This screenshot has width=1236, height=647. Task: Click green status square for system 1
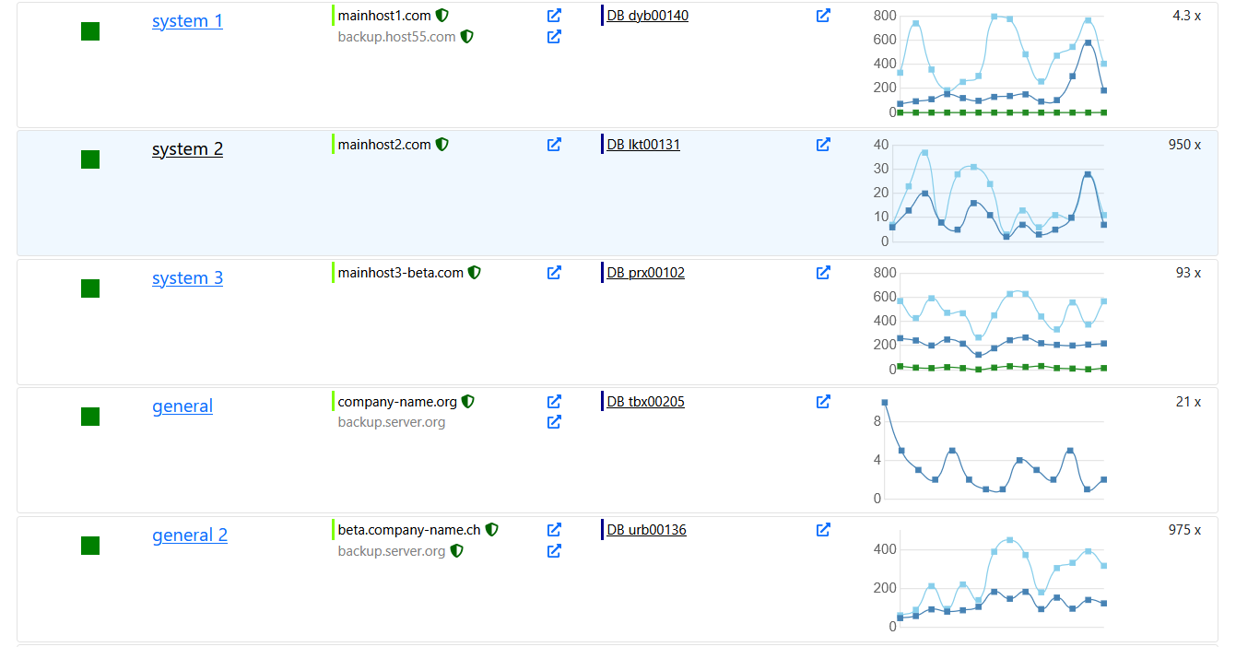[90, 31]
